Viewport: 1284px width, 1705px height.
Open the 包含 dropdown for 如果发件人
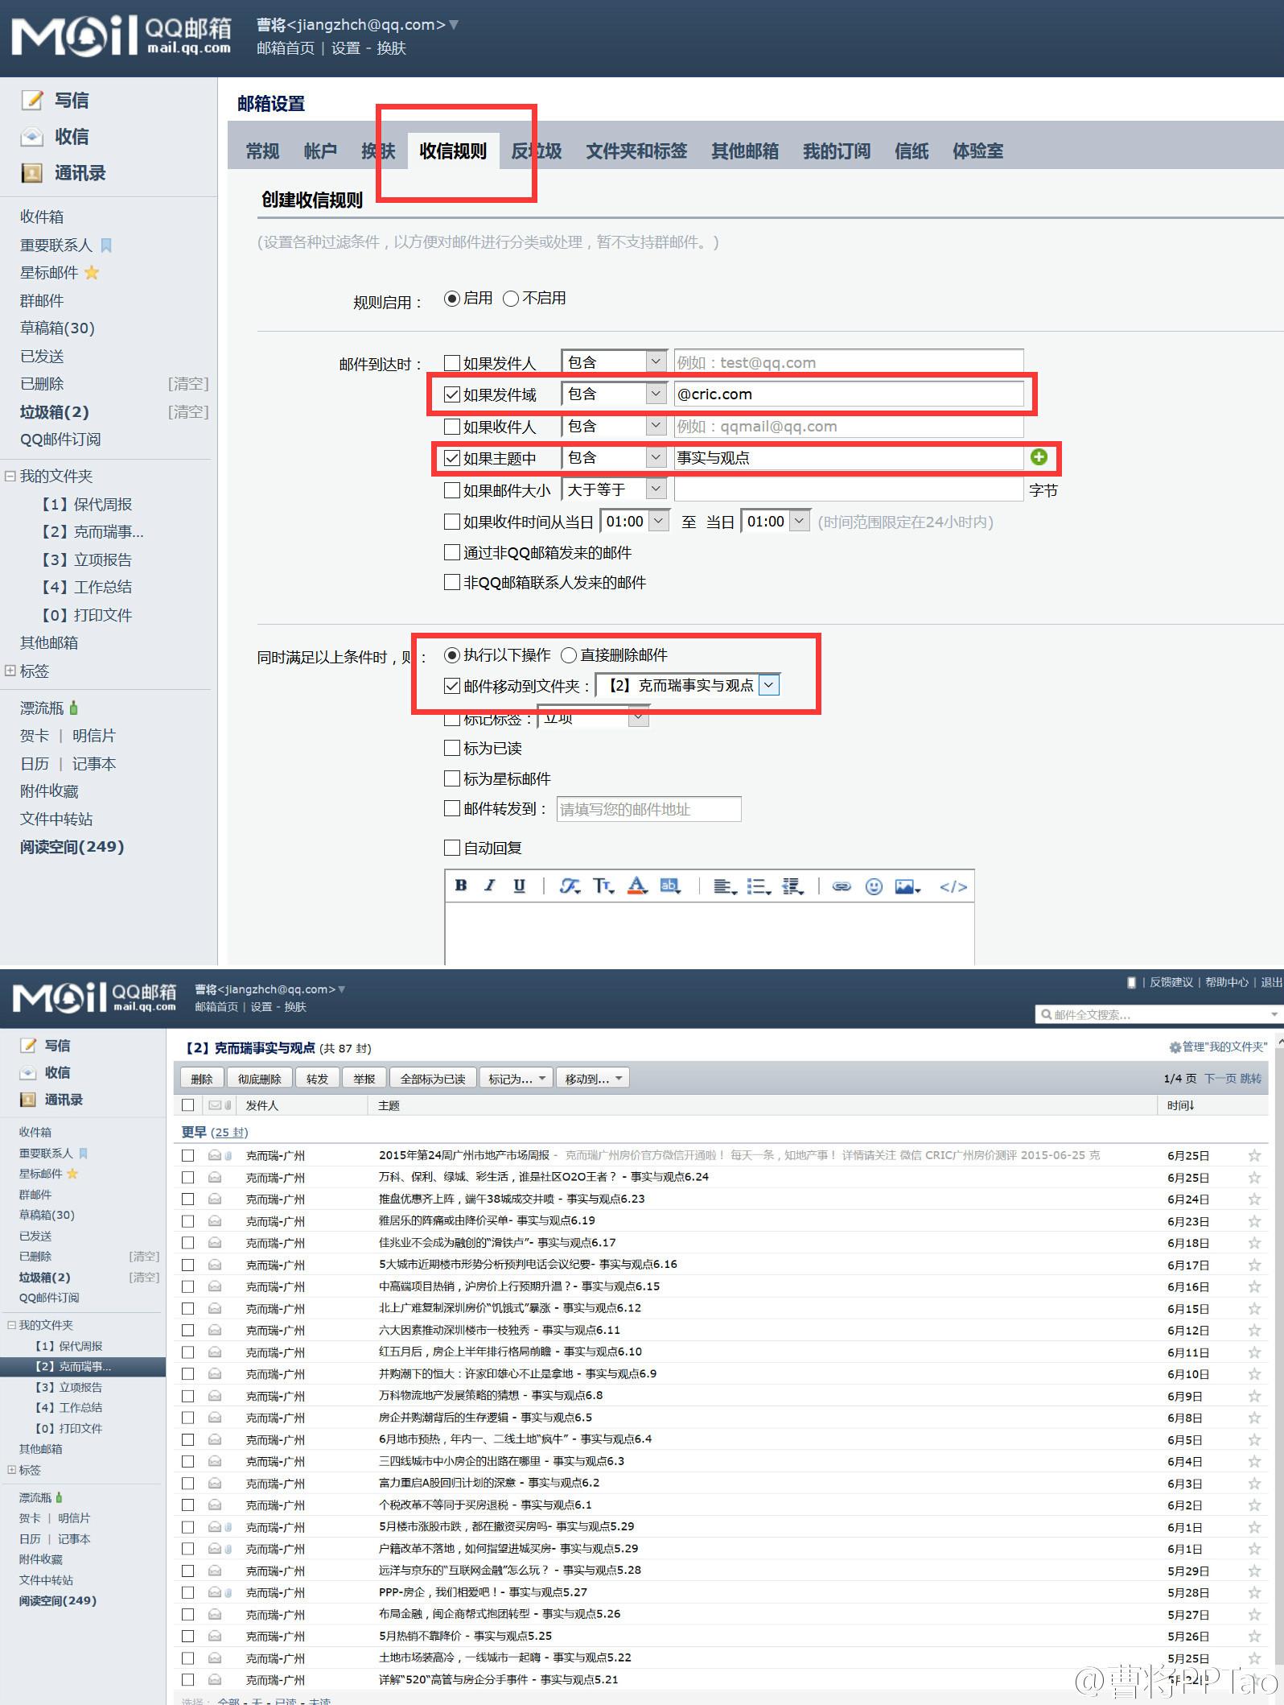[x=615, y=362]
